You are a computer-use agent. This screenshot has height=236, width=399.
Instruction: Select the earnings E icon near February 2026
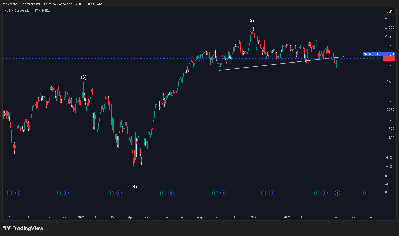coord(317,193)
